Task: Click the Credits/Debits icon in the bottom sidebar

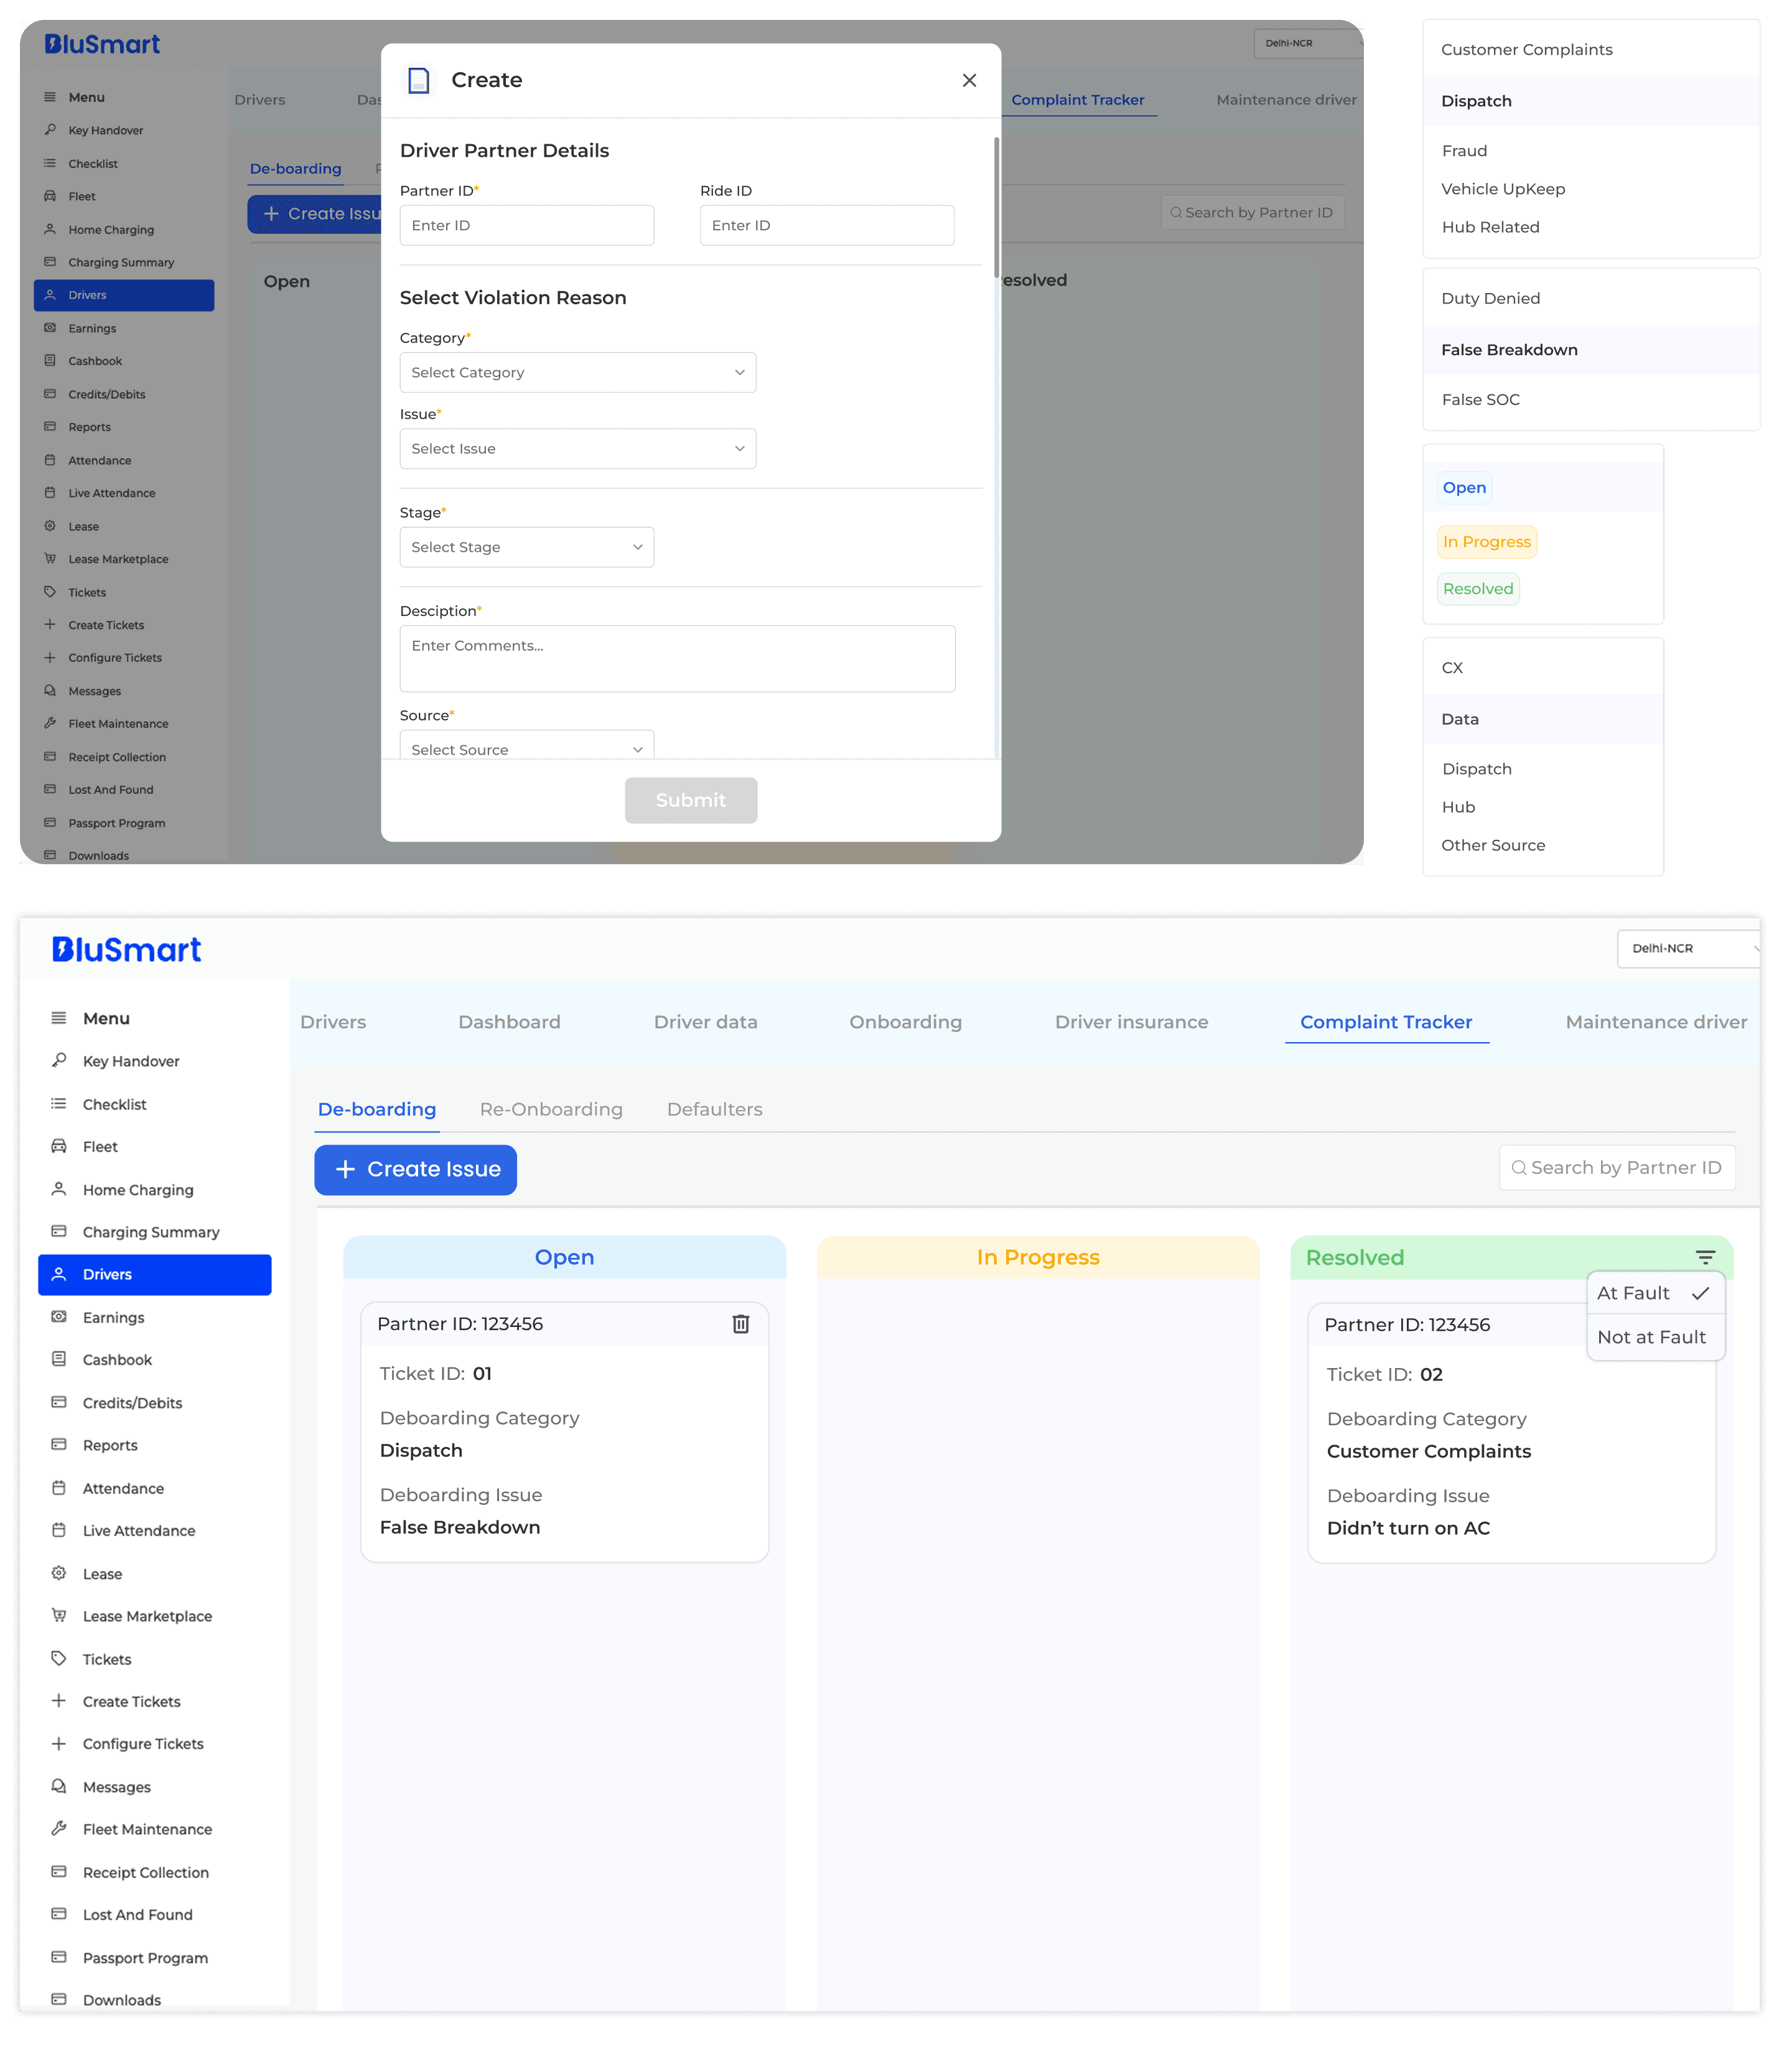Action: (x=59, y=1402)
